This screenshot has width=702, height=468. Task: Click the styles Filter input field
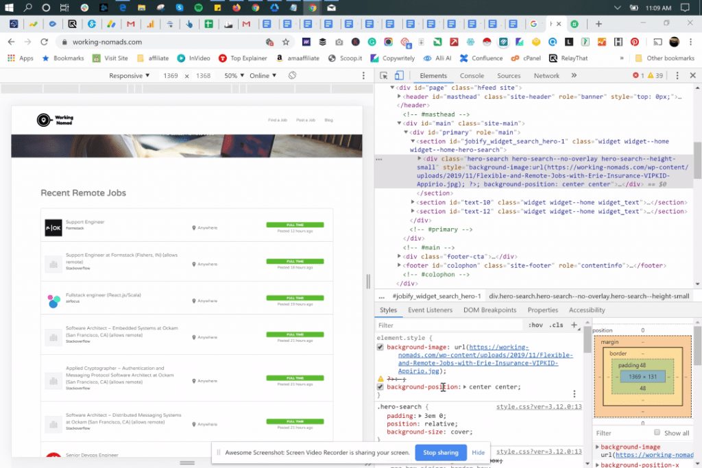pos(446,325)
